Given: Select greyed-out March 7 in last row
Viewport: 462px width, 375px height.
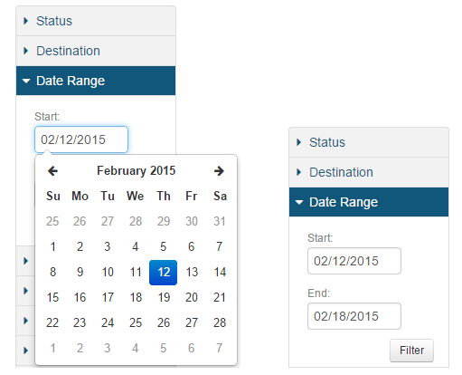Looking at the screenshot, I should (220, 348).
